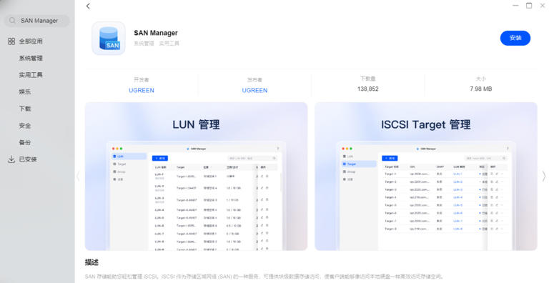549x283 pixels.
Task: Select the 系统管理 category
Action: [31, 58]
